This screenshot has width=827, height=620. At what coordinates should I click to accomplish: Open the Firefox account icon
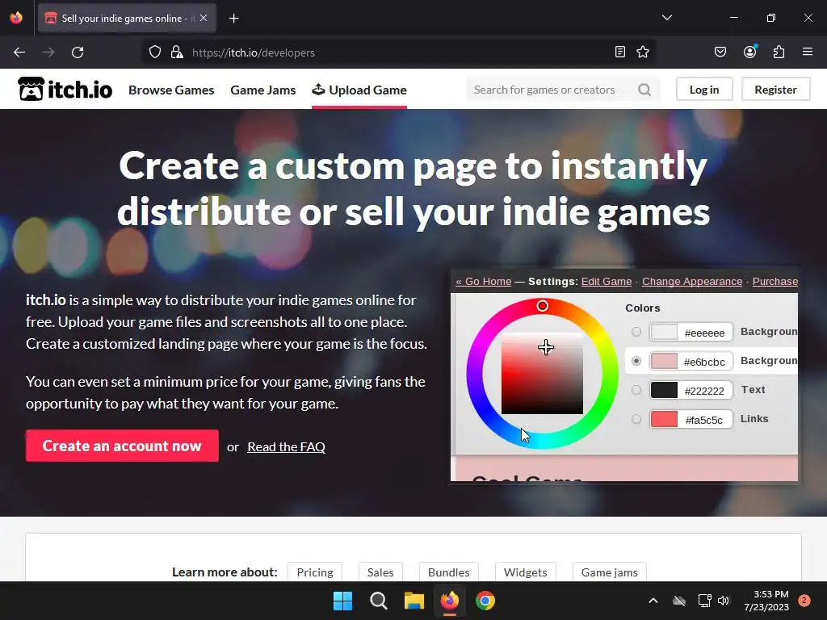click(x=749, y=52)
